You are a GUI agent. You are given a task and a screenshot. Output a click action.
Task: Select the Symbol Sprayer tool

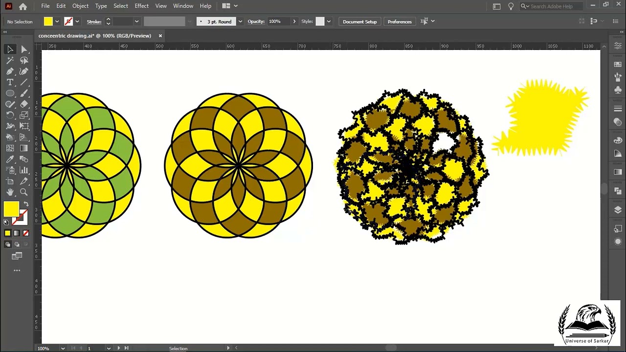click(10, 170)
